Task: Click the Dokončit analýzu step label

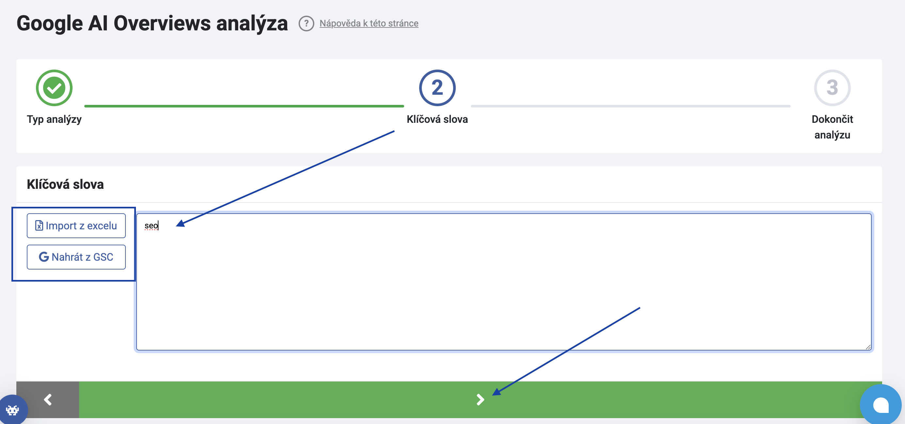Action: [832, 127]
